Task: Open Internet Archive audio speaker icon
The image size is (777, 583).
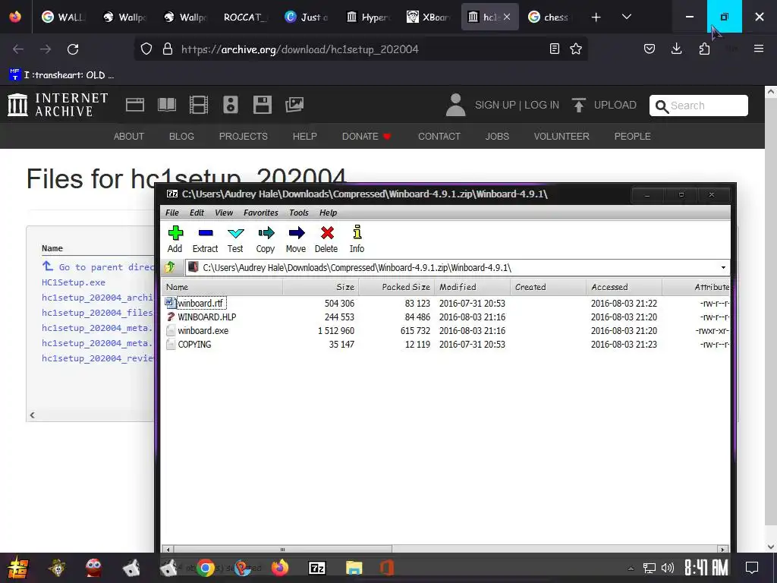Action: [x=231, y=105]
